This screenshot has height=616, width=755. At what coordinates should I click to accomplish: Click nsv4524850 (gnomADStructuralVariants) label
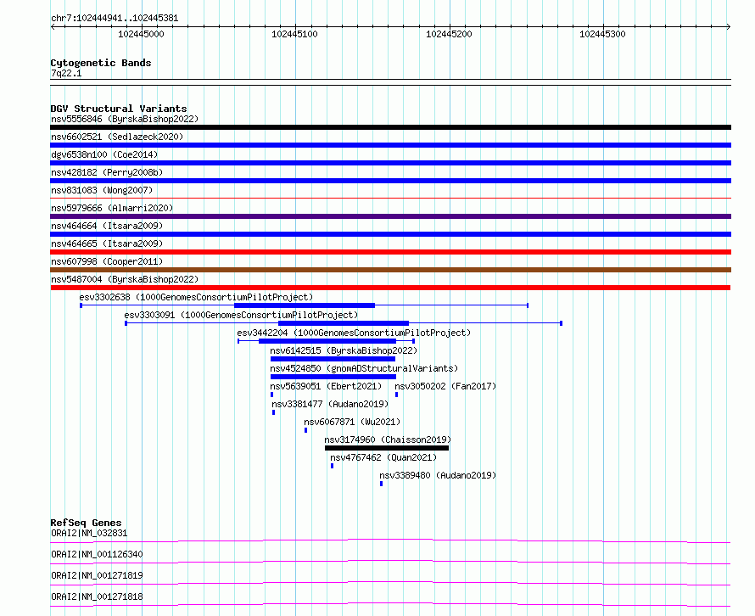pyautogui.click(x=364, y=368)
